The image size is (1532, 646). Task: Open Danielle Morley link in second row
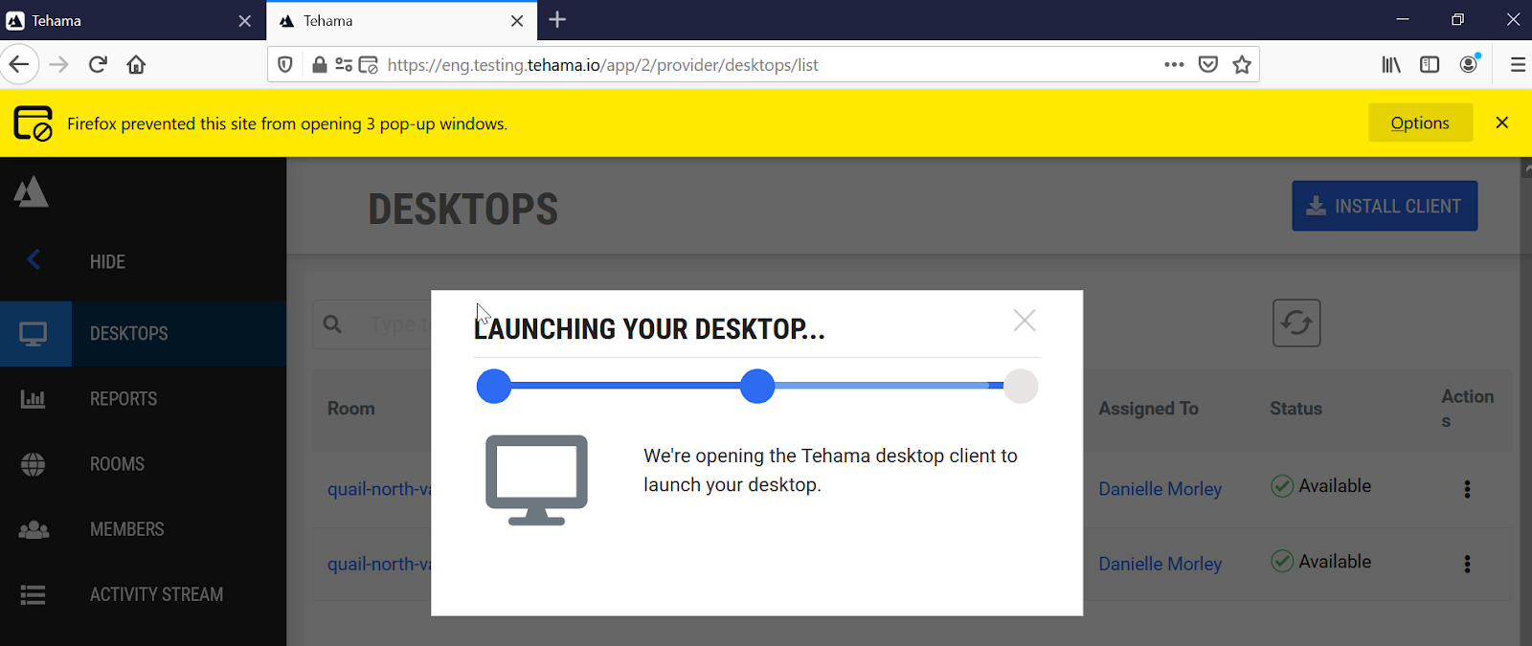coord(1160,564)
